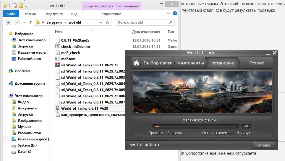Click the wot-clients.ru link in installer

[145, 144]
